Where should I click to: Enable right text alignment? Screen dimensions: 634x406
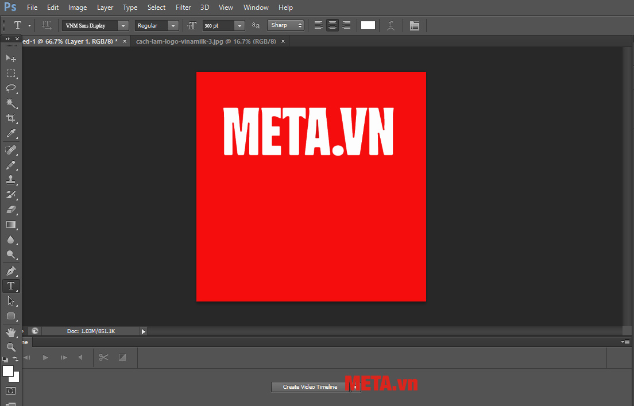pos(346,25)
